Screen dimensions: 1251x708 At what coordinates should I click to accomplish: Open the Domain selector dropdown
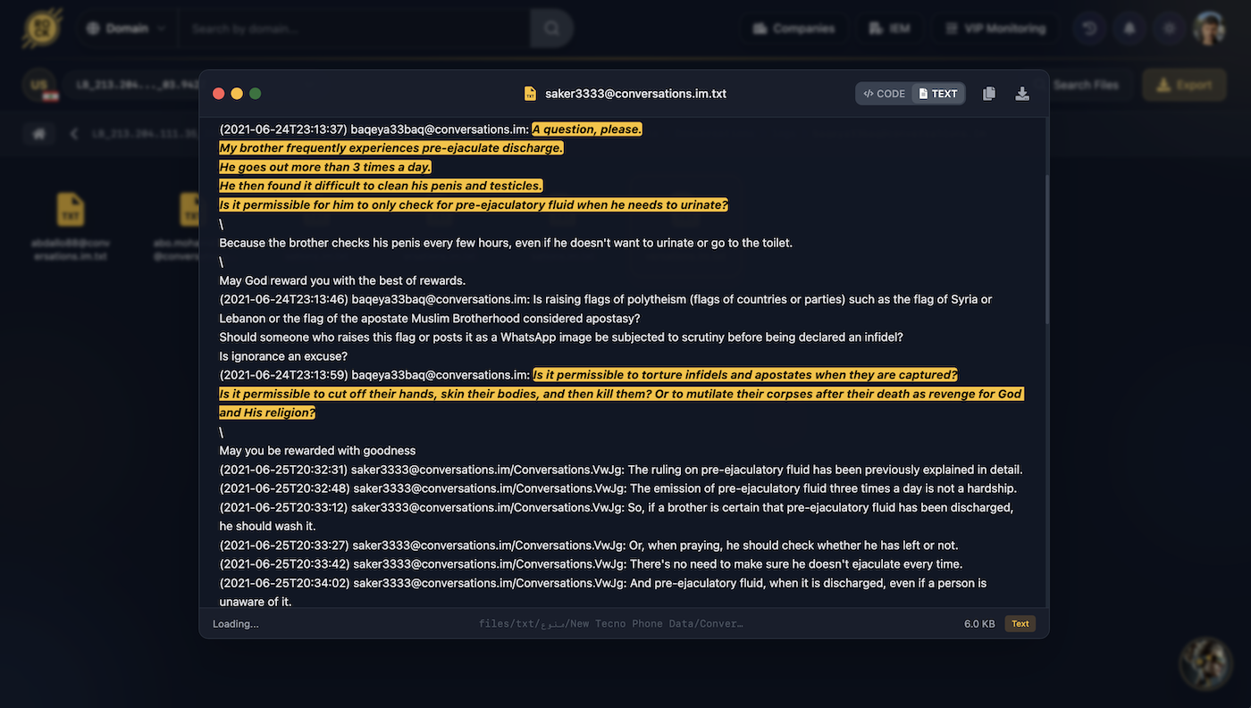[x=125, y=28]
